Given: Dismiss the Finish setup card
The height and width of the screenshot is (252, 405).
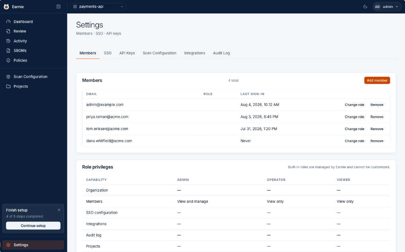Looking at the screenshot, I should click(59, 210).
